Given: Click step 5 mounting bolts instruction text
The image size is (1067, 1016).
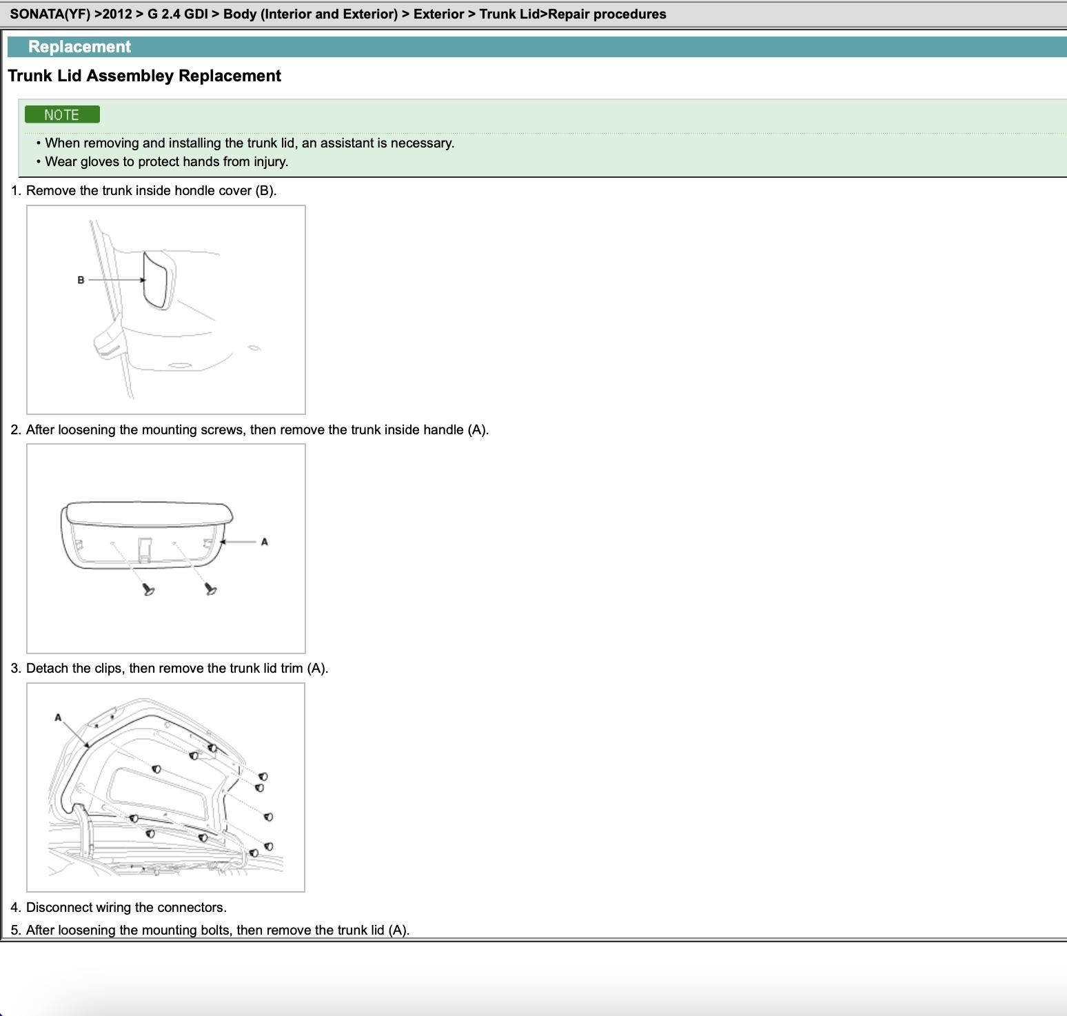Looking at the screenshot, I should tap(217, 930).
